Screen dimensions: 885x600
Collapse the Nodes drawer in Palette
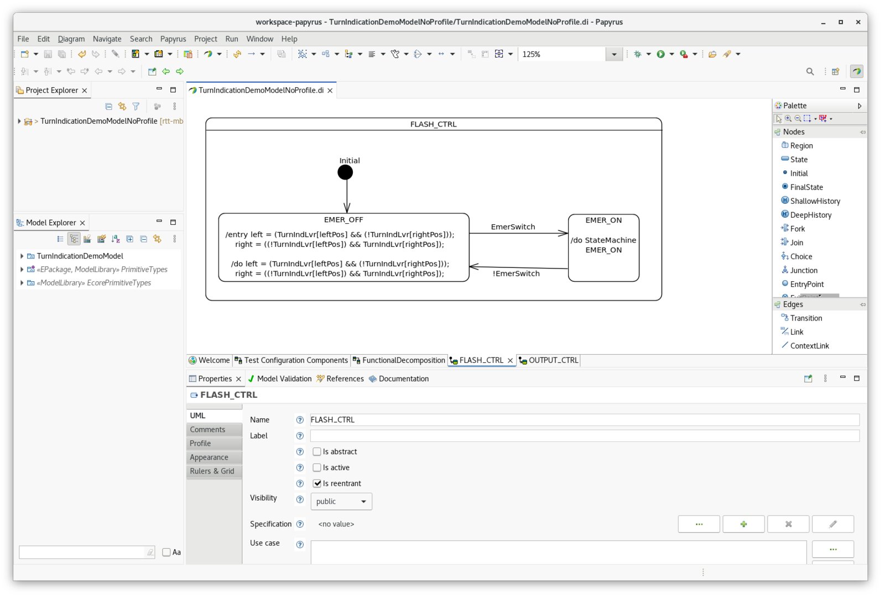tap(863, 132)
